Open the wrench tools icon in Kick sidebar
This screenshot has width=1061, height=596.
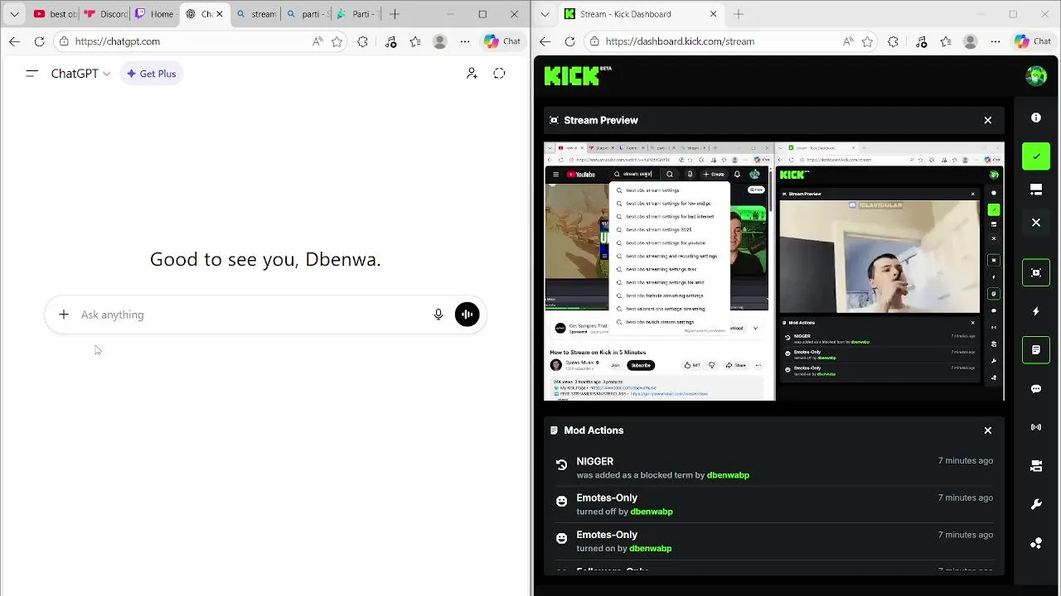coord(1035,505)
